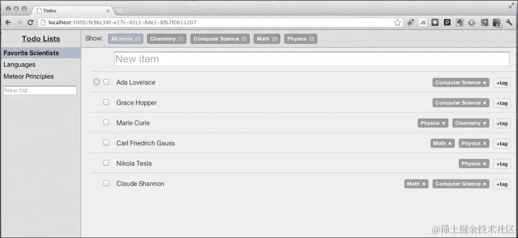The height and width of the screenshot is (238, 518).
Task: Toggle the Nikola Tesla checkbox
Action: [x=106, y=163]
